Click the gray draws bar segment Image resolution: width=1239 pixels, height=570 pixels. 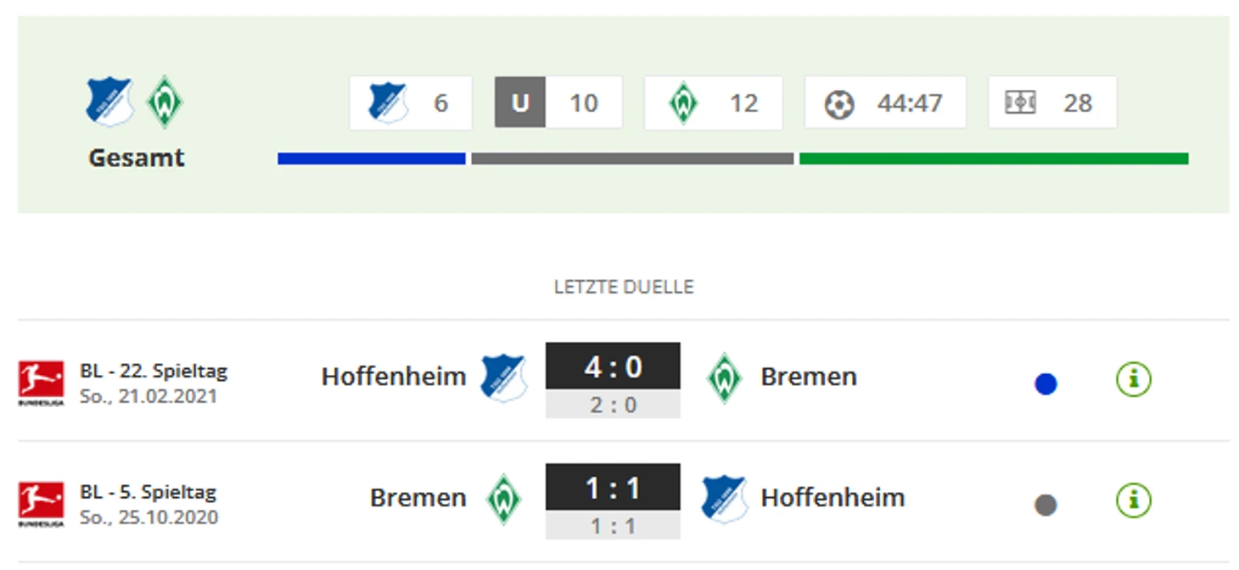click(632, 159)
